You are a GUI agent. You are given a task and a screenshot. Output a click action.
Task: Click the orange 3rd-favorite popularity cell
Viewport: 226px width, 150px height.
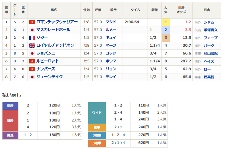tap(165, 38)
